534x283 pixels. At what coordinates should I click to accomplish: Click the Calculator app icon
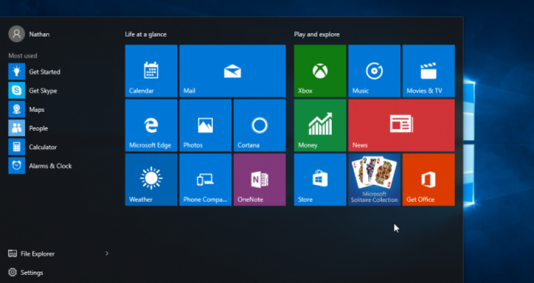[17, 147]
